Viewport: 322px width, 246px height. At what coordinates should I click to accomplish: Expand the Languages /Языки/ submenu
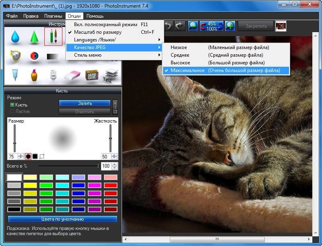pos(115,40)
